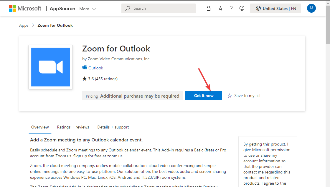Open the United States EN region selector
The image size is (330, 187).
275,8
